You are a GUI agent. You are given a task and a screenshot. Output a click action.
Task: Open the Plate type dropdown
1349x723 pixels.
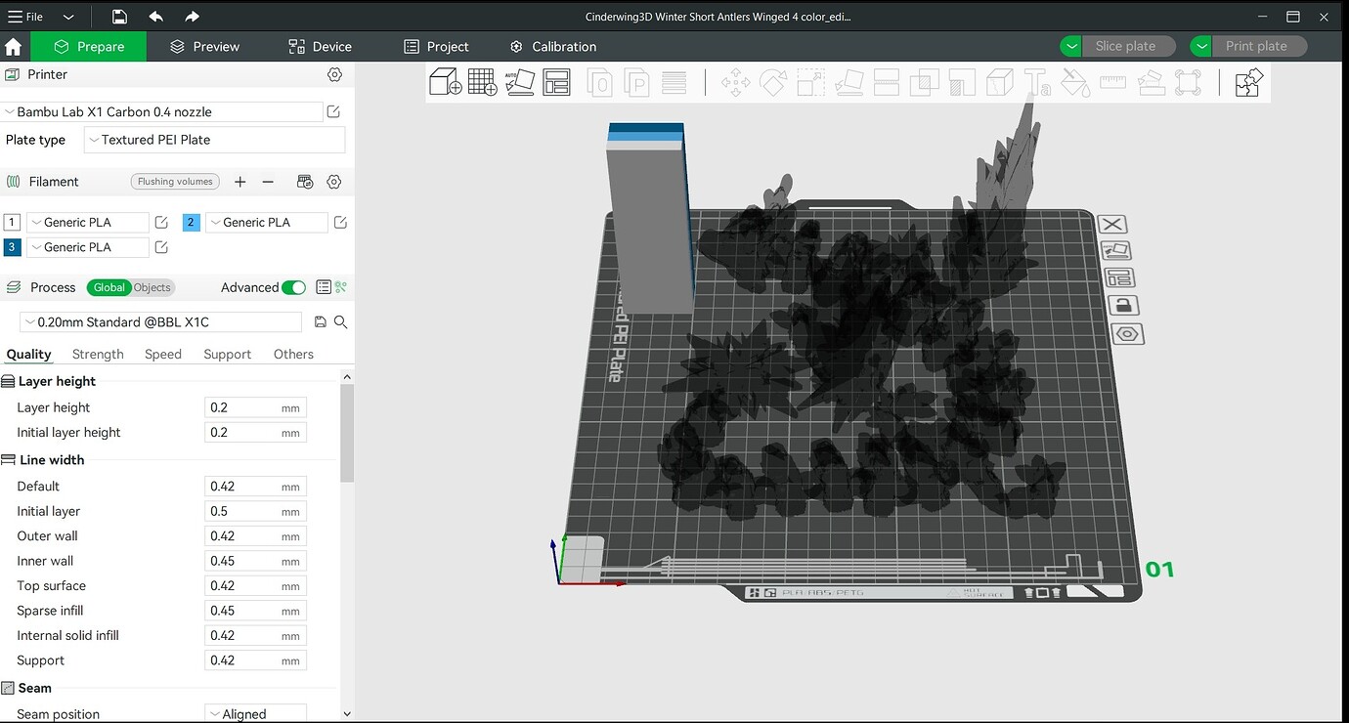[x=214, y=140]
